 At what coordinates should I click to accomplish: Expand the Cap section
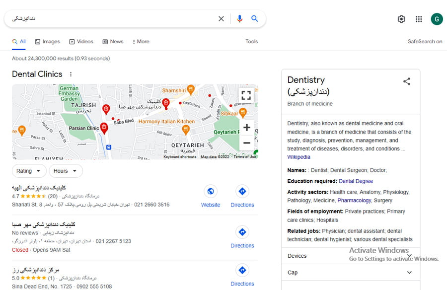pos(351,273)
